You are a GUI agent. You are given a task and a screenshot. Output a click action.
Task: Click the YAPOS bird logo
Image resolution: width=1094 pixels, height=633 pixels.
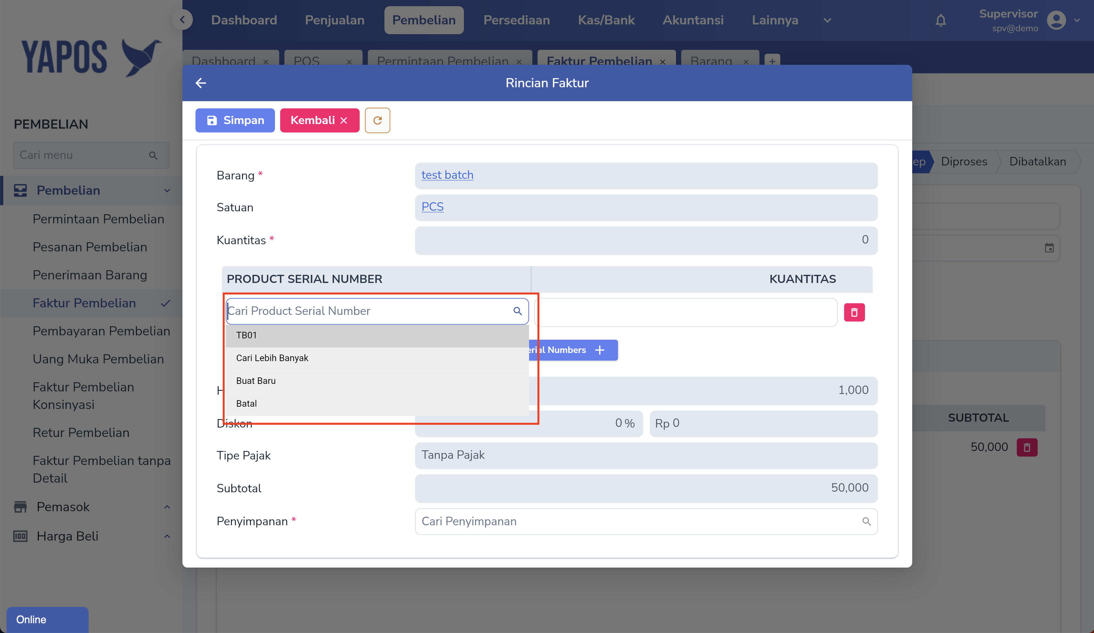[141, 57]
